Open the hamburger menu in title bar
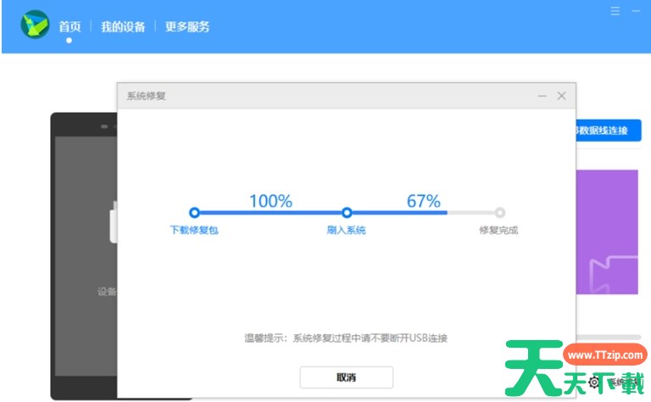651x402 pixels. click(x=615, y=11)
